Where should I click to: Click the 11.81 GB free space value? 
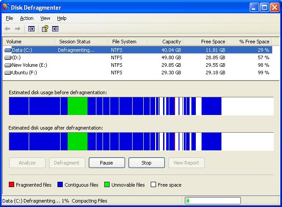215,50
